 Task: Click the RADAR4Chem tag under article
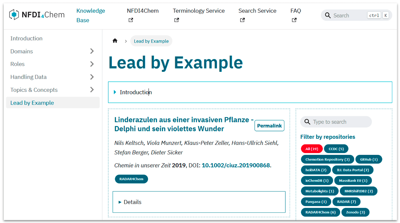131,179
